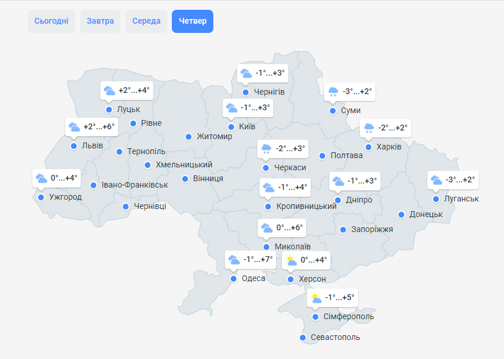This screenshot has width=504, height=359.
Task: Click the Черкаси temperature -2°...+3°
Action: pyautogui.click(x=290, y=148)
